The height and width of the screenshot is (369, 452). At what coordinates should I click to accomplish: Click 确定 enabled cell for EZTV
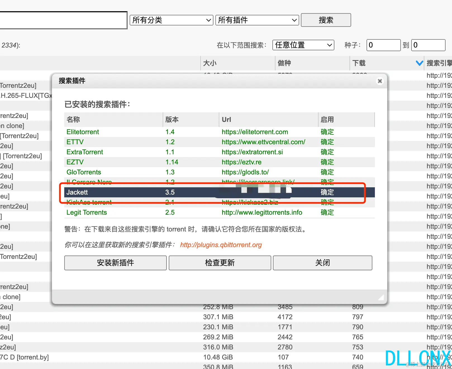point(327,162)
